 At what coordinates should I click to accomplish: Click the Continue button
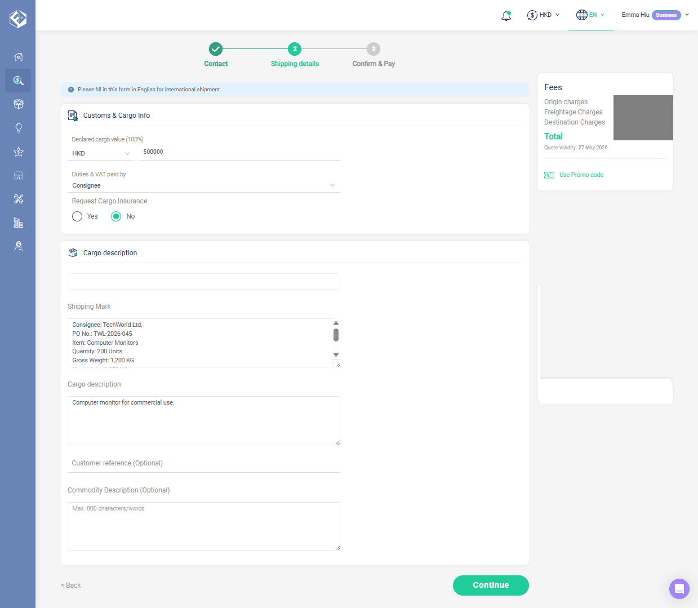pyautogui.click(x=491, y=585)
